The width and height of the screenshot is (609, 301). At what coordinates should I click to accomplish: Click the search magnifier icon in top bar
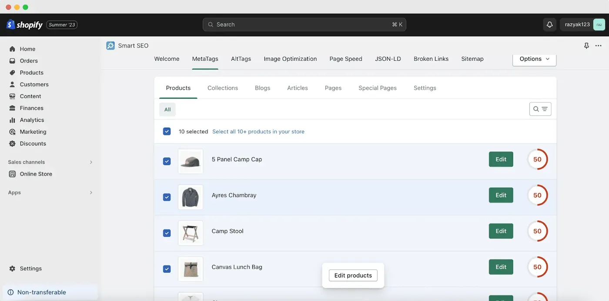[x=211, y=25]
